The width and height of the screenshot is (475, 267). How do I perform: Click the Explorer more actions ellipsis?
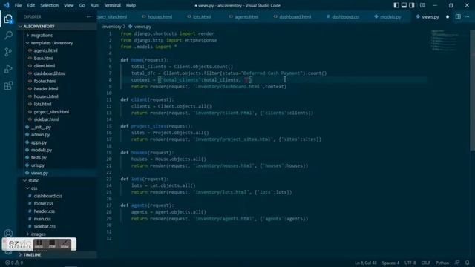[89, 16]
